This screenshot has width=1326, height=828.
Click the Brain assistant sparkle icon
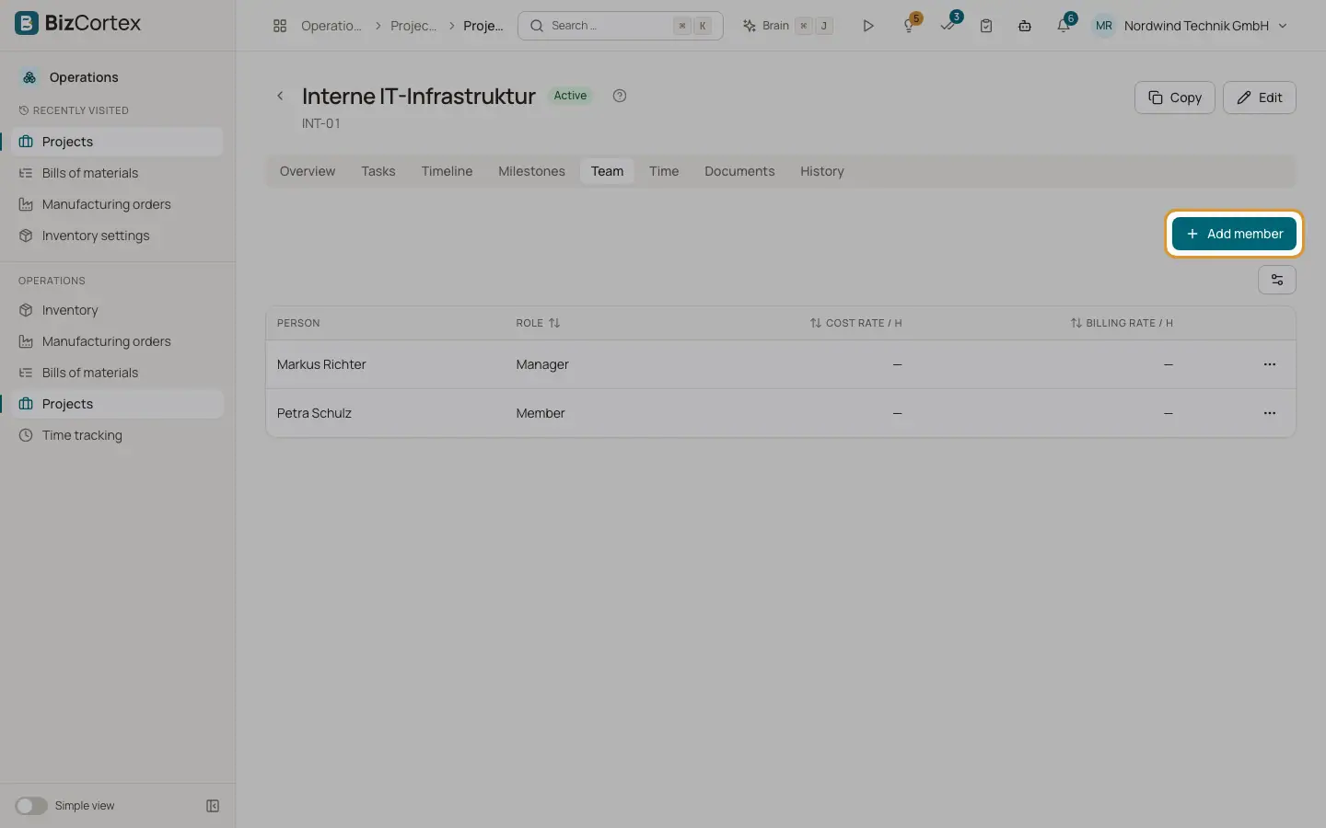pyautogui.click(x=750, y=26)
